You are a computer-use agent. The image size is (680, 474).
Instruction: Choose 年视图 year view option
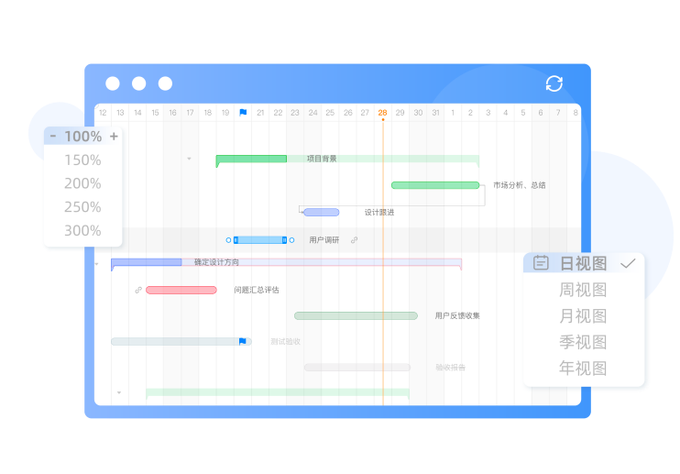[583, 369]
